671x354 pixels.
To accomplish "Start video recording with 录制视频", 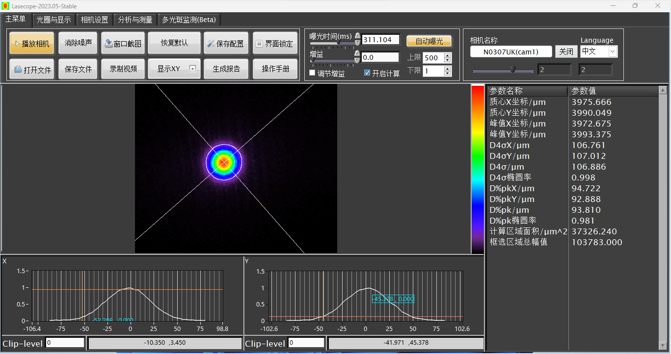I will click(x=123, y=69).
